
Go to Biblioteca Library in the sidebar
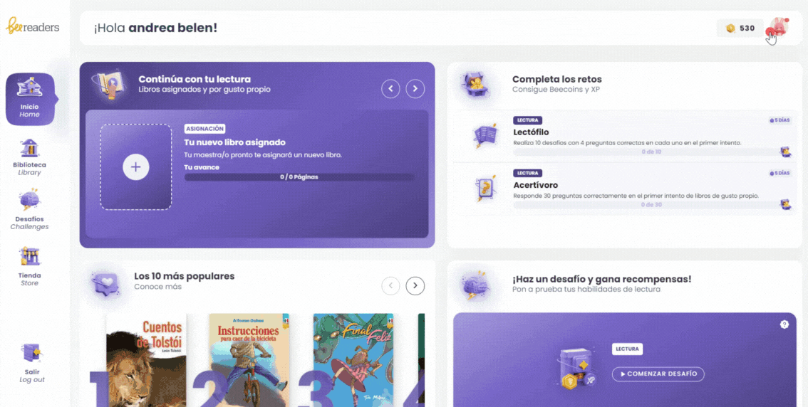pos(29,157)
